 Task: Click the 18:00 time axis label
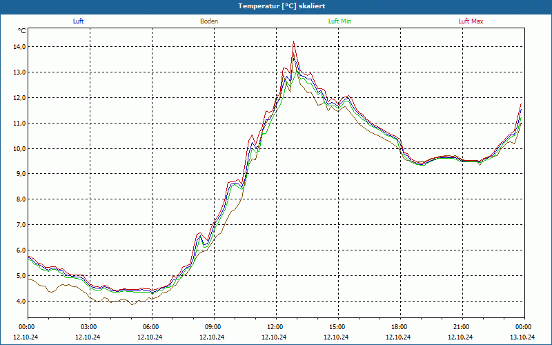click(x=400, y=327)
